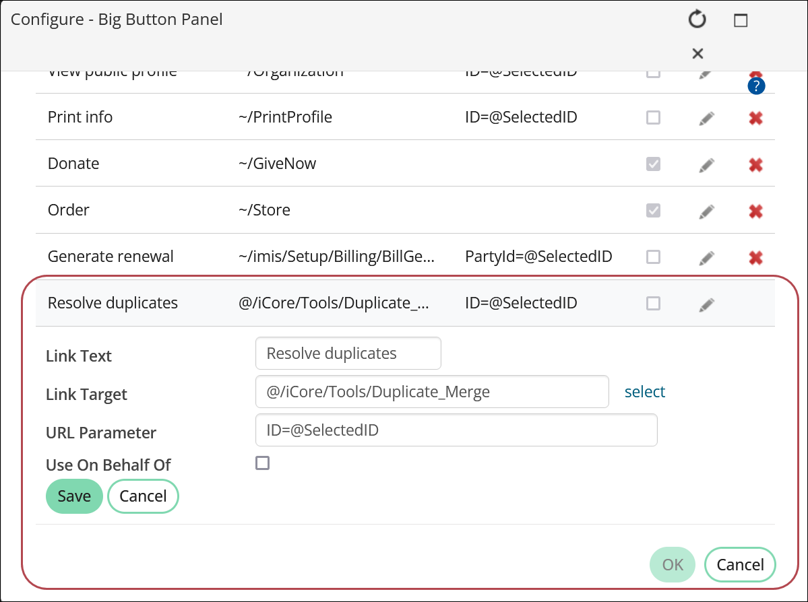Image resolution: width=808 pixels, height=602 pixels.
Task: Toggle checkbox in Resolve duplicates row
Action: tap(654, 303)
